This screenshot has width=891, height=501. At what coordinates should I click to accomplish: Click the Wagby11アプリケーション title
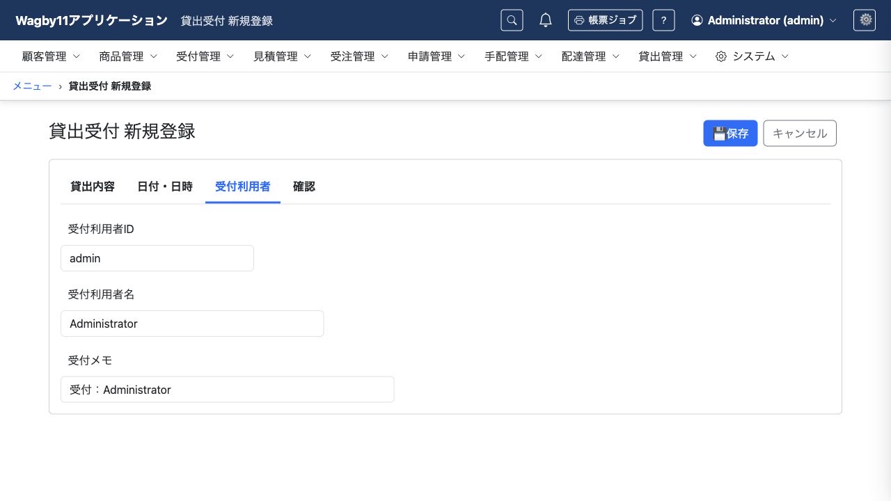[x=92, y=20]
